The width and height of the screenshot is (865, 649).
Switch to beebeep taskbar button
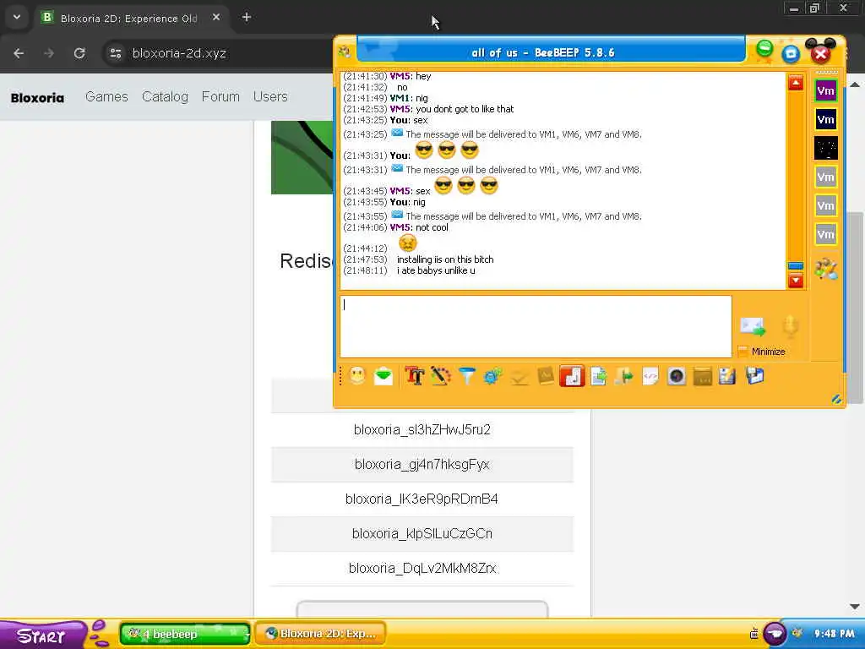click(185, 634)
